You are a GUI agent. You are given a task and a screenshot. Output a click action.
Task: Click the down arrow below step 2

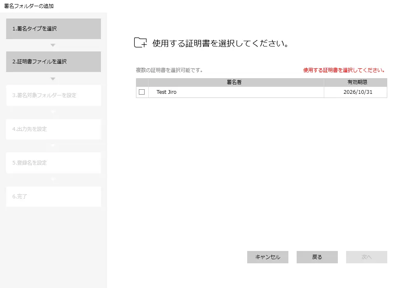(x=53, y=79)
